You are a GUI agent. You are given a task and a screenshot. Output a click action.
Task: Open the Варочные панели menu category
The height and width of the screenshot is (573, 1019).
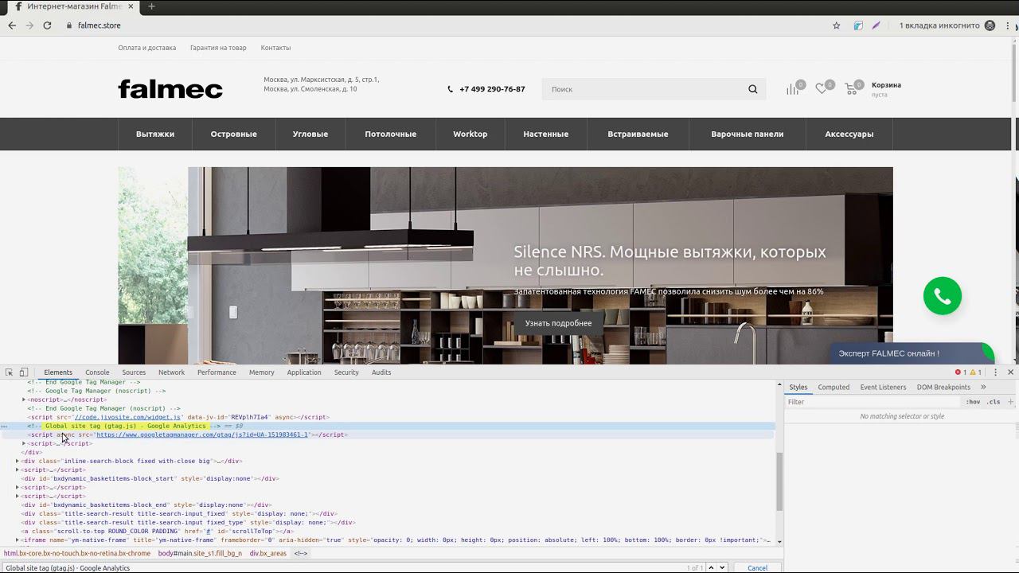click(x=748, y=134)
